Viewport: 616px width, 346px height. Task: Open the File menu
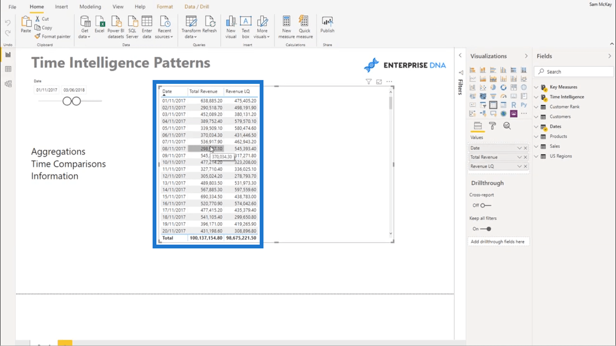[x=12, y=7]
